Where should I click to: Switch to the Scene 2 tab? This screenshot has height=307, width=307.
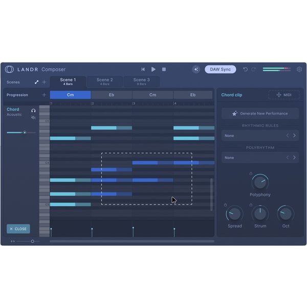(x=104, y=82)
